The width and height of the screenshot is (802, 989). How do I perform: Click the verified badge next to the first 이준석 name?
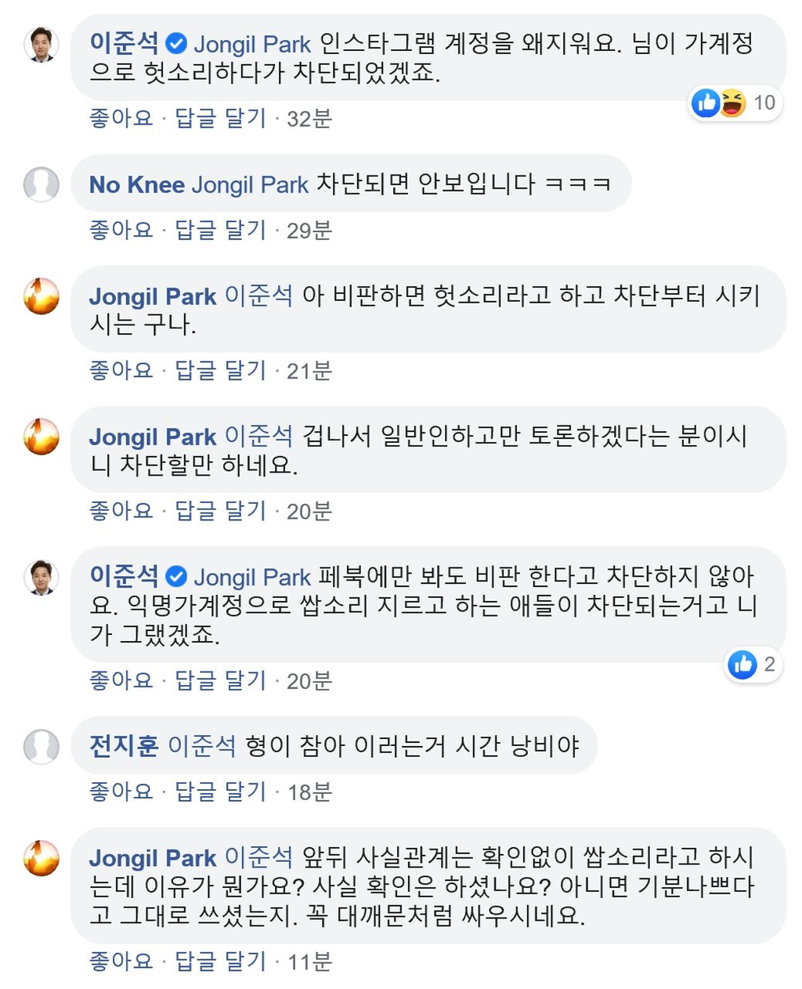176,44
